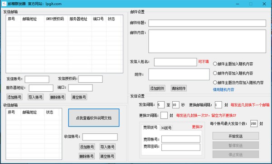Click the send interval minimum field (5)
The height and width of the screenshot is (164, 272).
[x=161, y=105]
